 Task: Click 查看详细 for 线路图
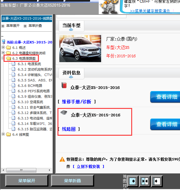165,124
